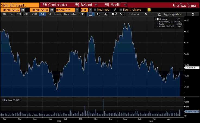
Task: Click the 18.167M SPM IM volume label
Action: point(192,112)
